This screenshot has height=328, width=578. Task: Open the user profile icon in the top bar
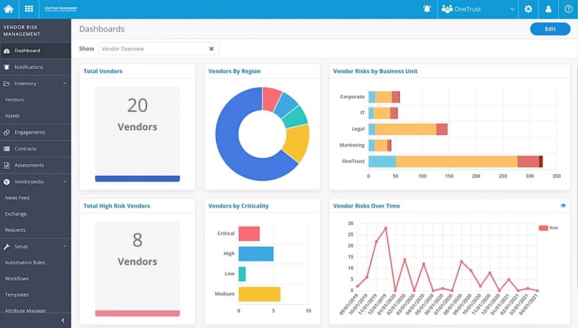pos(549,9)
